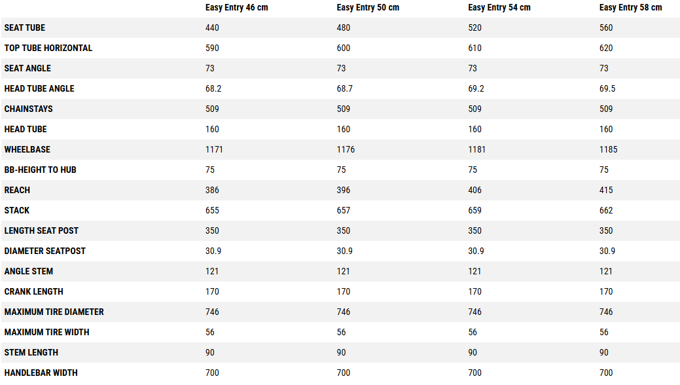Image resolution: width=680 pixels, height=385 pixels.
Task: Click the reach value 406
Action: point(475,191)
